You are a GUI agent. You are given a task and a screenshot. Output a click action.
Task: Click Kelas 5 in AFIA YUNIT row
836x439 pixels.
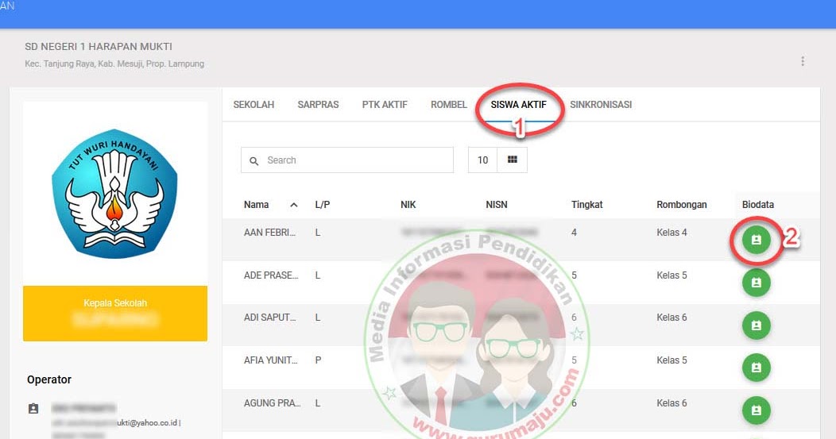672,360
